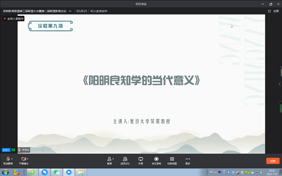Enter full screen mode (全屏)
This screenshot has height=176, width=282.
[274, 11]
